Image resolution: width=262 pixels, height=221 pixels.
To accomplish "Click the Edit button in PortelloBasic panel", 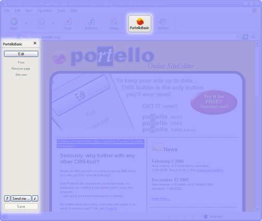I will (21, 54).
